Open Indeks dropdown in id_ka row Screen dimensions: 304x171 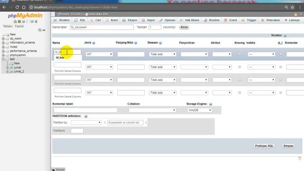pyautogui.click(x=261, y=54)
